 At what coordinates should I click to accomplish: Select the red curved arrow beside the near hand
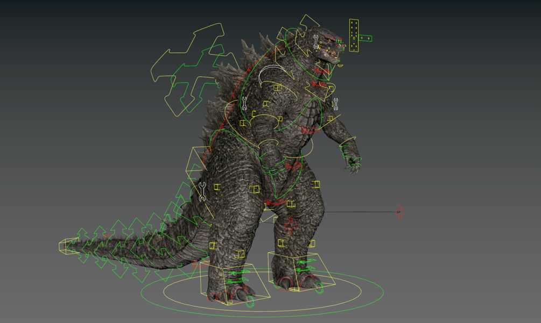(294, 166)
